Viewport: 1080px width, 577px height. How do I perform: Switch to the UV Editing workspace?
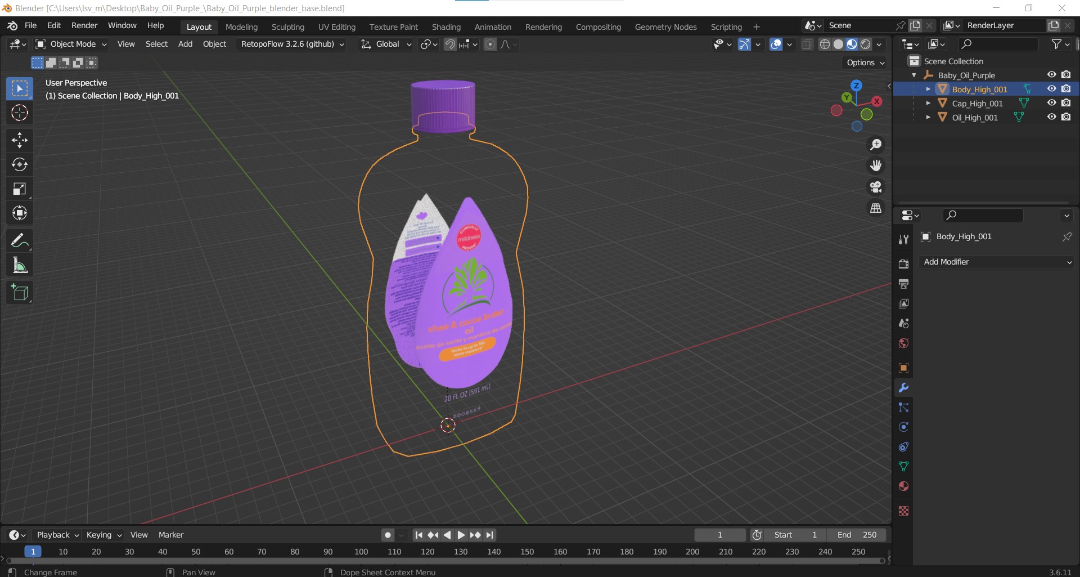coord(337,27)
